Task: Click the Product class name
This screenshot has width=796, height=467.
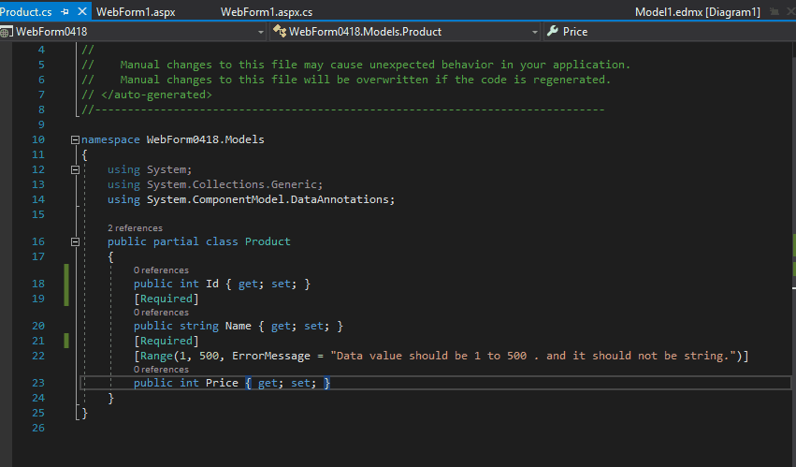Action: click(x=268, y=241)
